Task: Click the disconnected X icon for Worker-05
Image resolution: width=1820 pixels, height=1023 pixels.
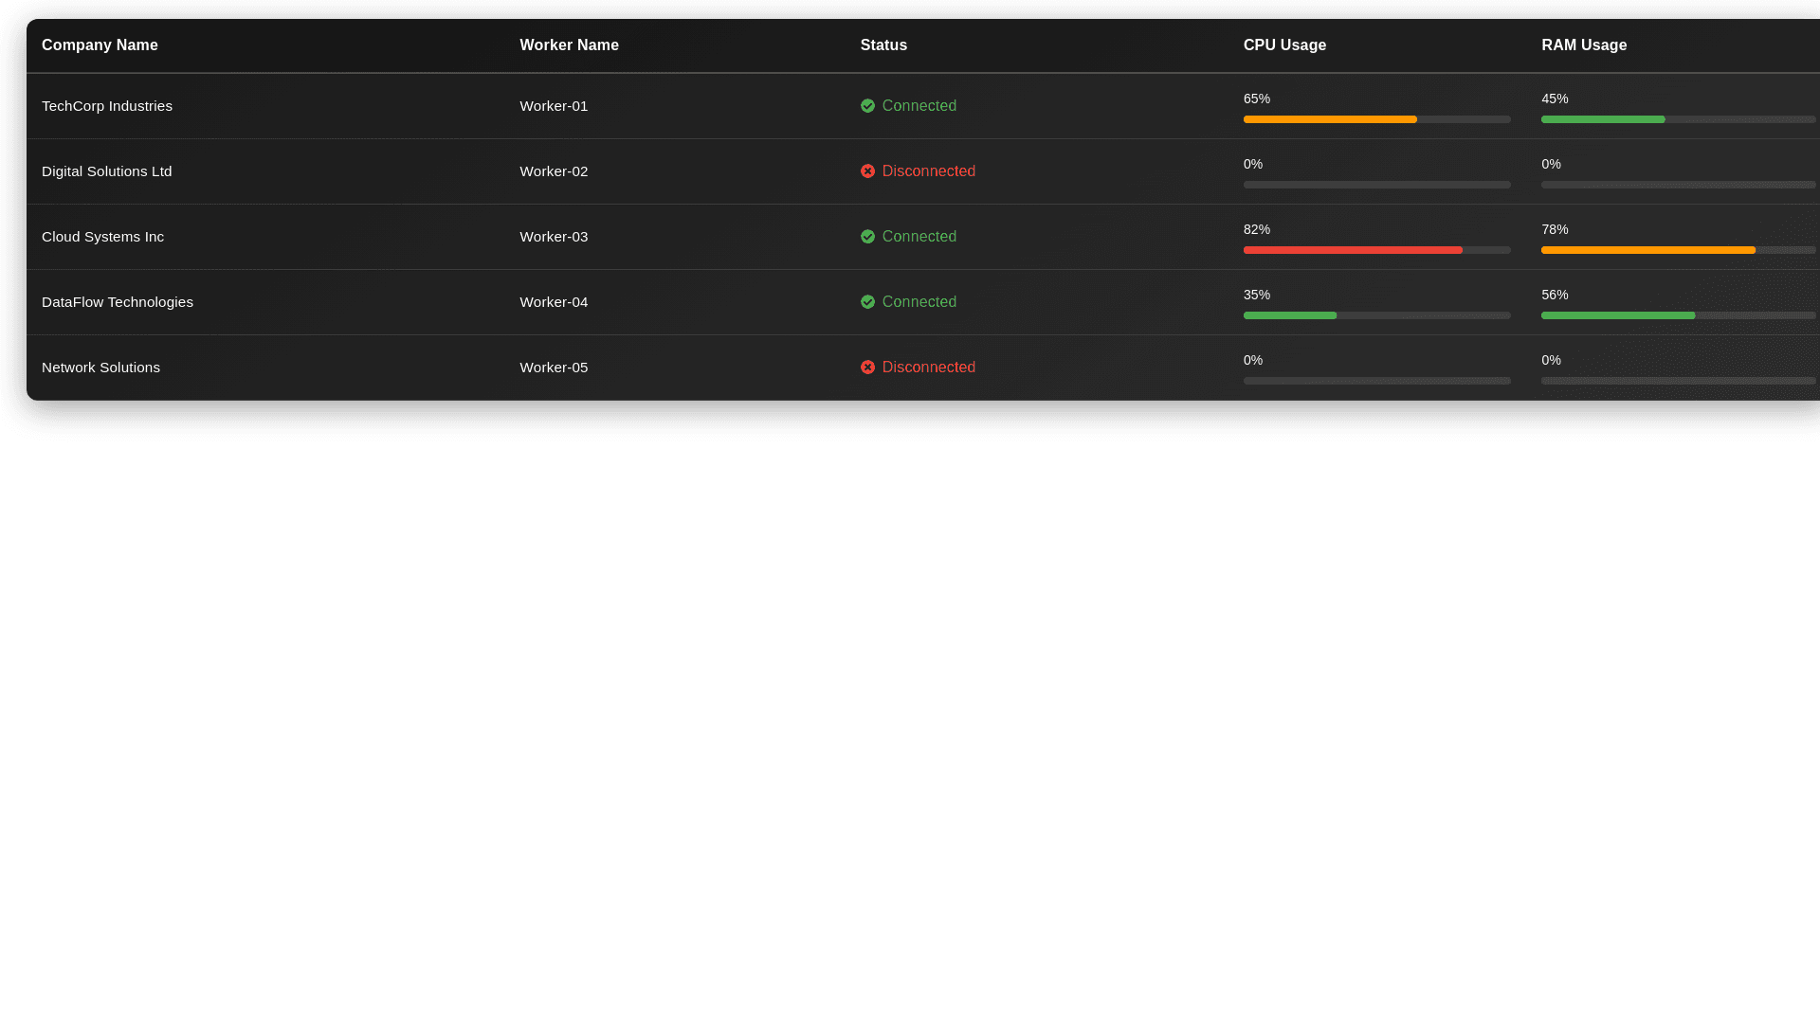Action: click(867, 368)
